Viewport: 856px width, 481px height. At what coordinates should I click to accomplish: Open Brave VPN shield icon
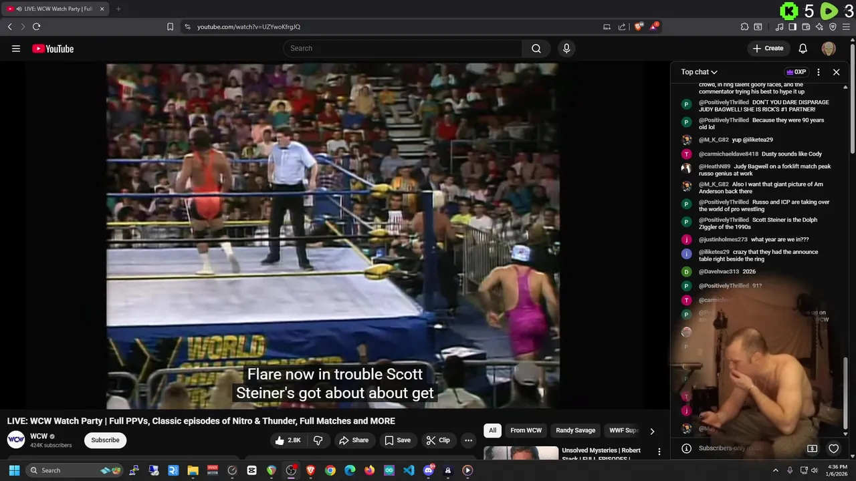click(833, 27)
